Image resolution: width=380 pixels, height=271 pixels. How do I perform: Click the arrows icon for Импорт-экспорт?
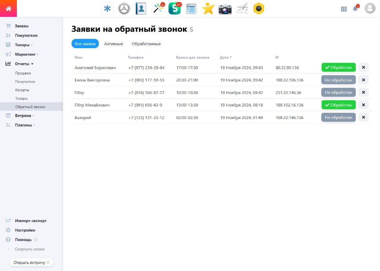coord(8,220)
